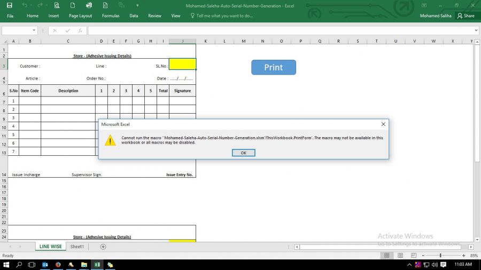Click the vertical scrollbar down arrow
Screen dimensions: 481x270
coord(477,240)
